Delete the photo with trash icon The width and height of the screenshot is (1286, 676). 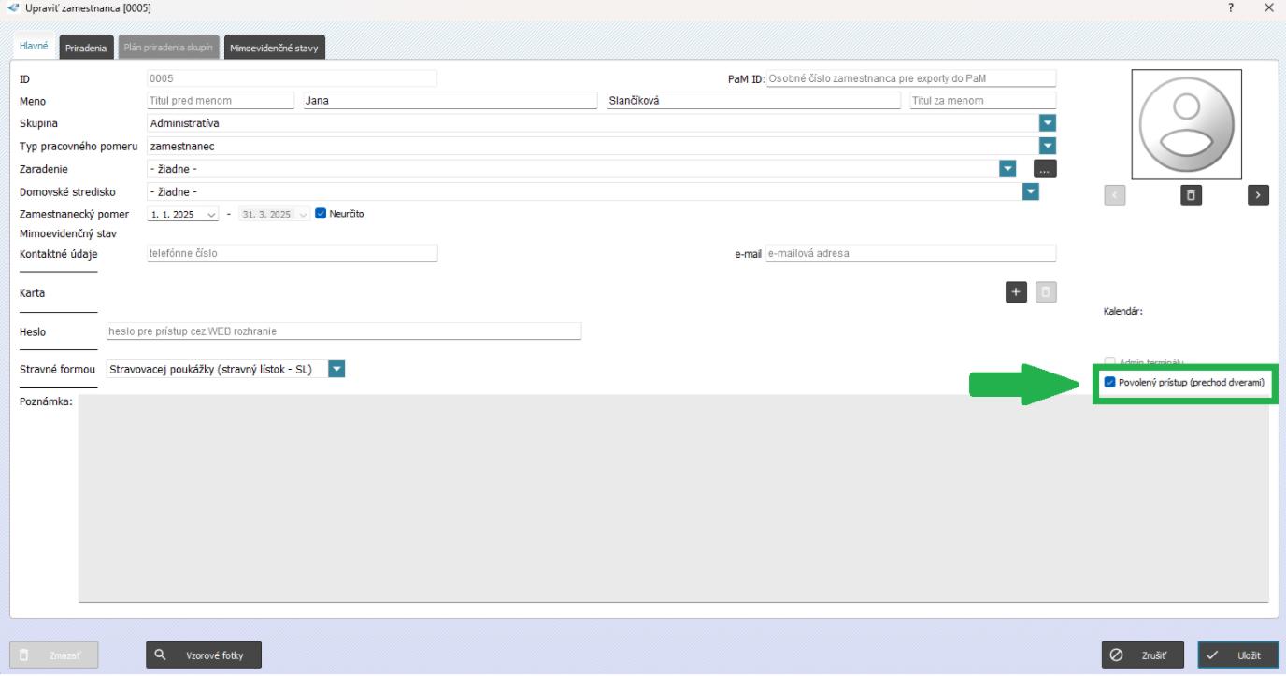click(x=1190, y=195)
